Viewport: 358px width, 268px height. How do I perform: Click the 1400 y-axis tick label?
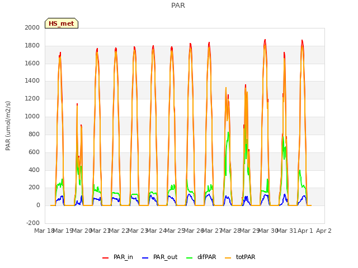coord(32,80)
